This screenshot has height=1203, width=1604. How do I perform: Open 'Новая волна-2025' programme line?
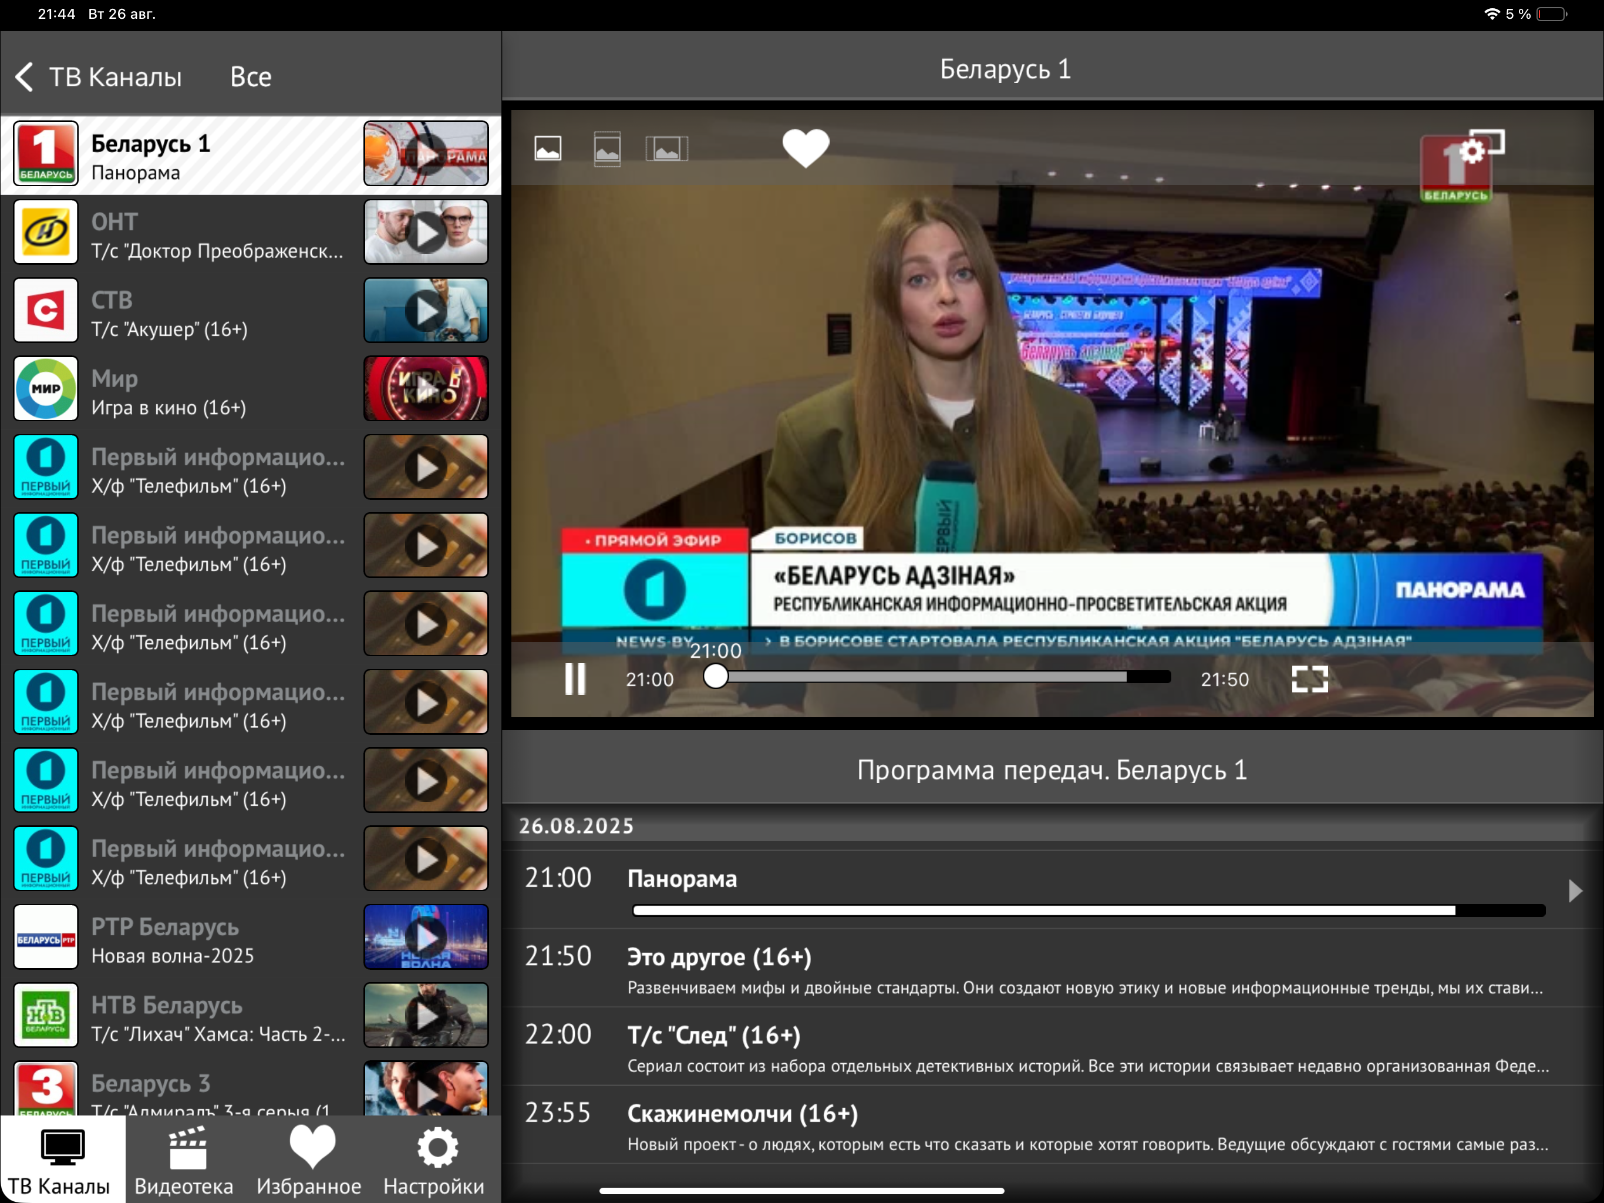tap(173, 956)
